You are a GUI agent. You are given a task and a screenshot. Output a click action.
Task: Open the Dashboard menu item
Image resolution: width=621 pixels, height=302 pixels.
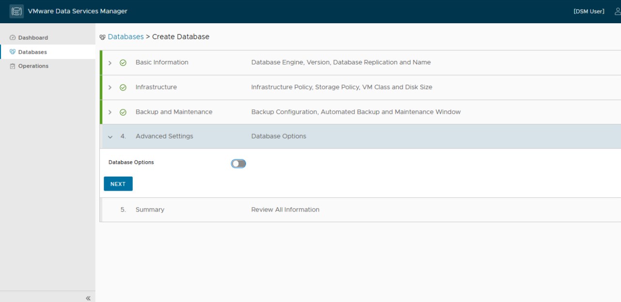pyautogui.click(x=48, y=38)
